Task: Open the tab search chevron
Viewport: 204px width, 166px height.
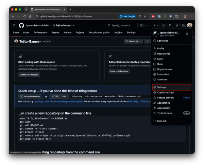Action: tap(26, 9)
